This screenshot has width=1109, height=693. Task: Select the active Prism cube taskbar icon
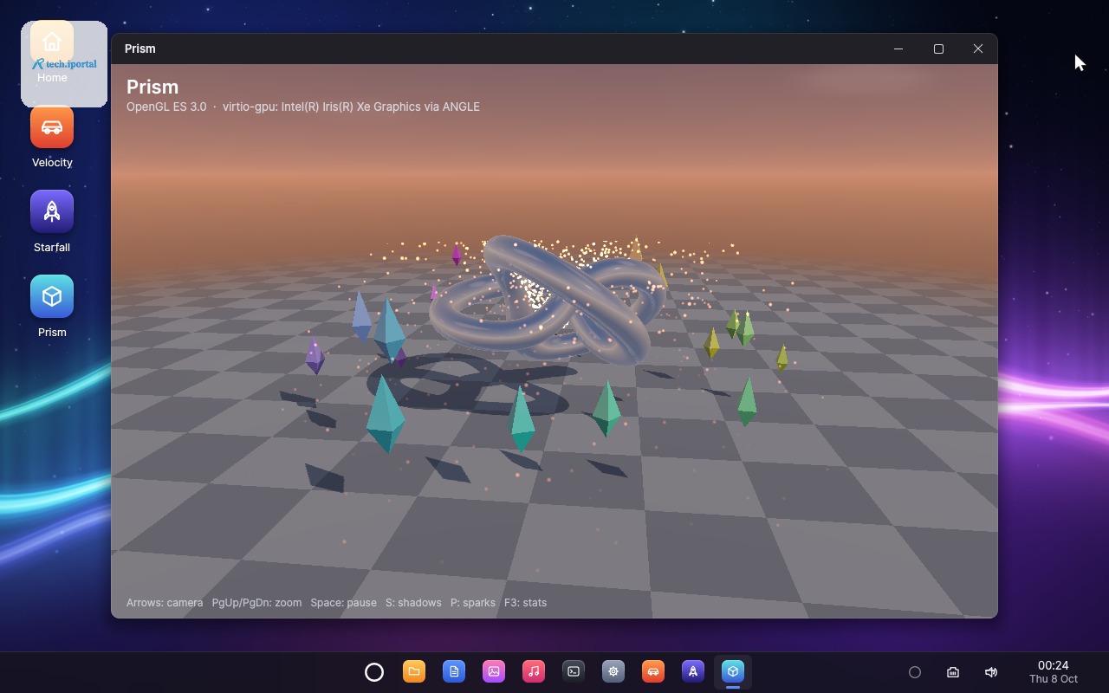[733, 671]
